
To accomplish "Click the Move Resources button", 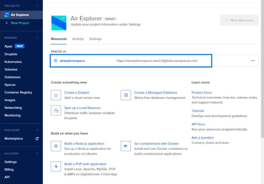I will 239,20.
